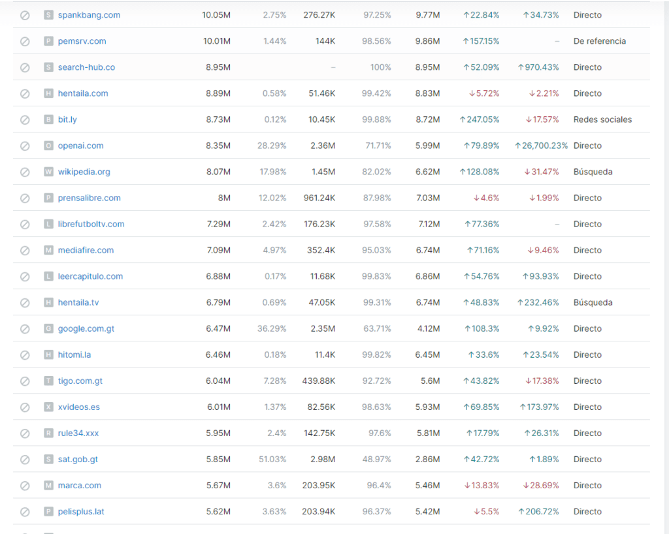Click the 206.72% growth for pelisplus.lat
669x534 pixels.
[x=538, y=511]
